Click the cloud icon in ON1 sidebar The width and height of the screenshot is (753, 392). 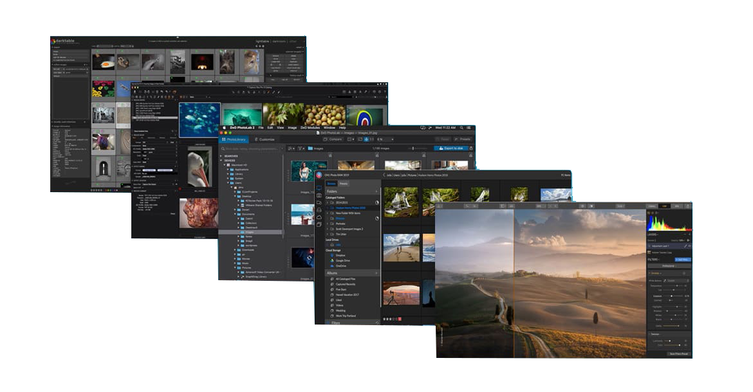pos(319,218)
